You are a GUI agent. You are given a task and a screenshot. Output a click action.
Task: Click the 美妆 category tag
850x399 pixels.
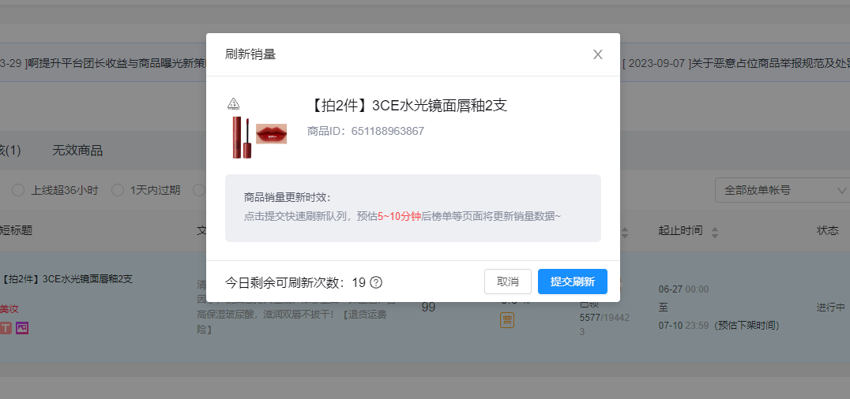(9, 309)
